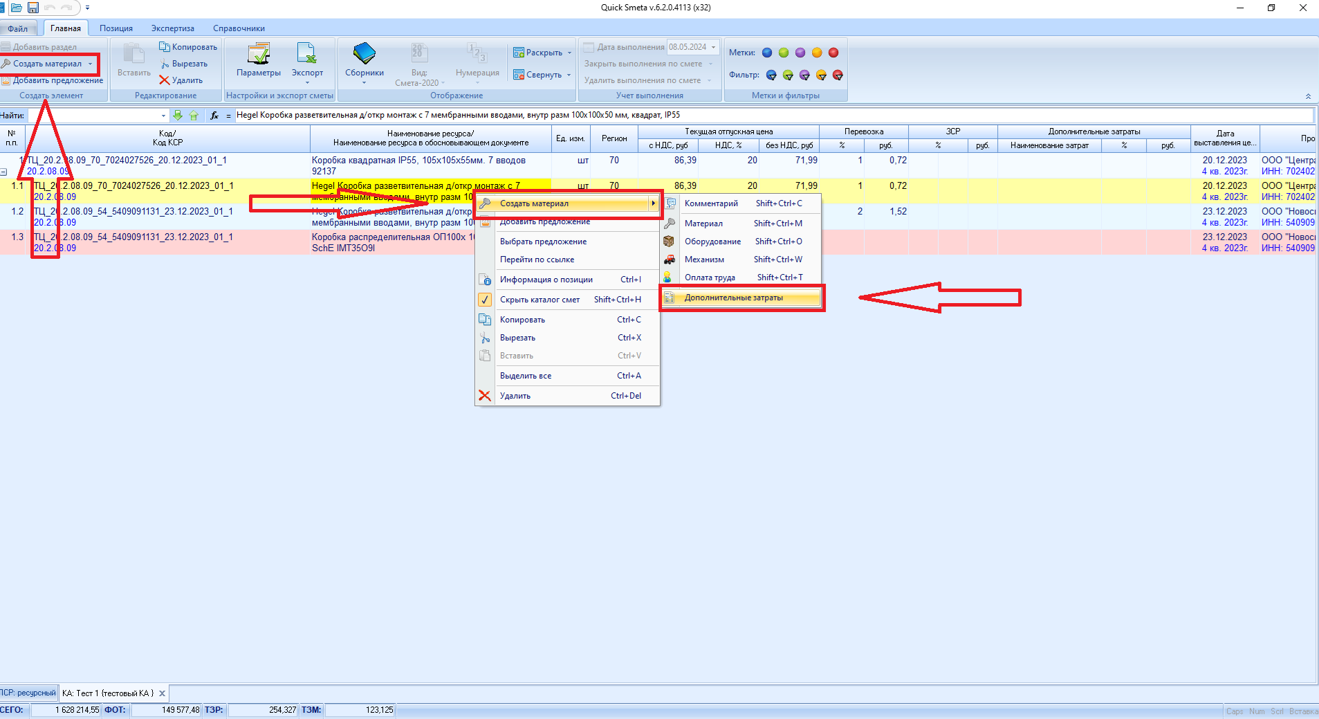1319x719 pixels.
Task: Open the Найти search dropdown arrow
Action: point(163,116)
